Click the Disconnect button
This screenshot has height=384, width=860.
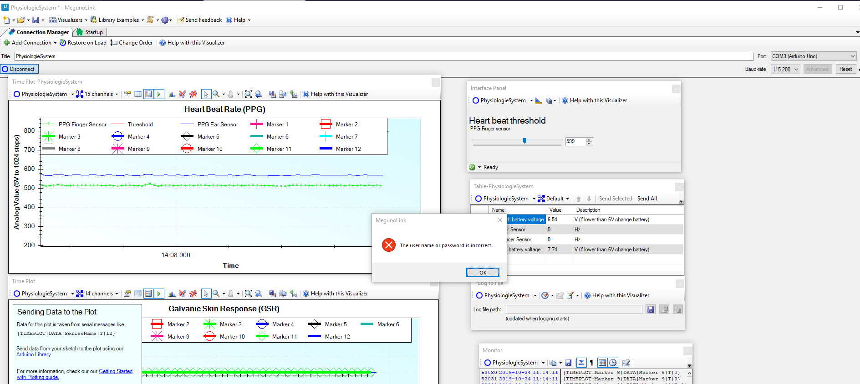pyautogui.click(x=19, y=69)
